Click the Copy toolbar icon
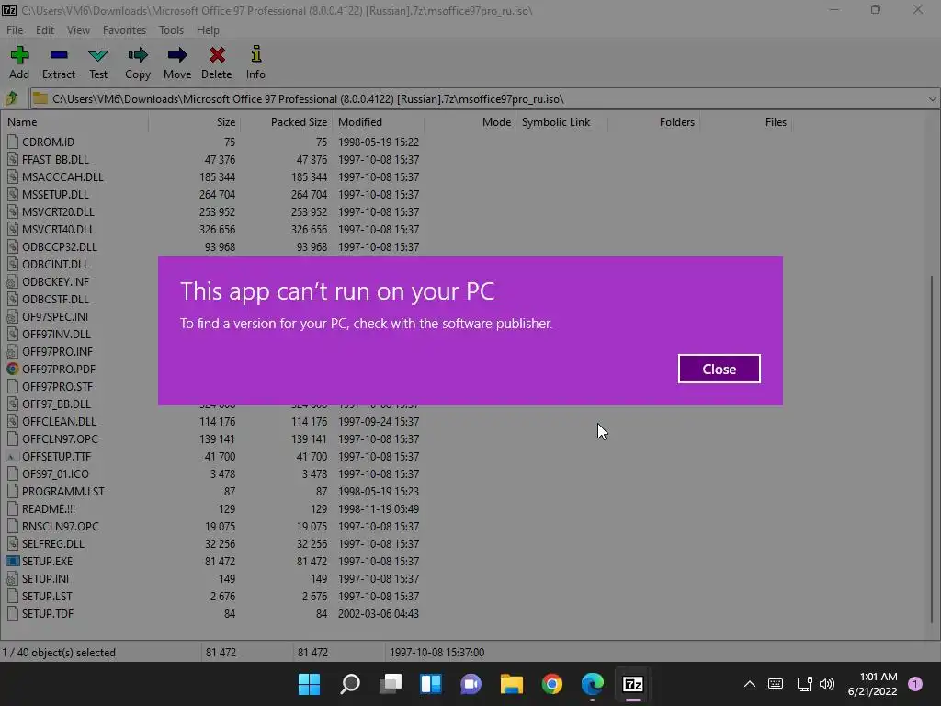Screen dimensions: 941x706 tap(138, 55)
